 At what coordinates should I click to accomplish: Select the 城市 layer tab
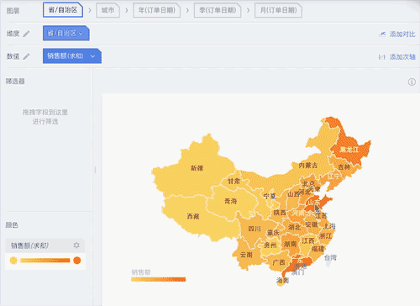pos(108,11)
